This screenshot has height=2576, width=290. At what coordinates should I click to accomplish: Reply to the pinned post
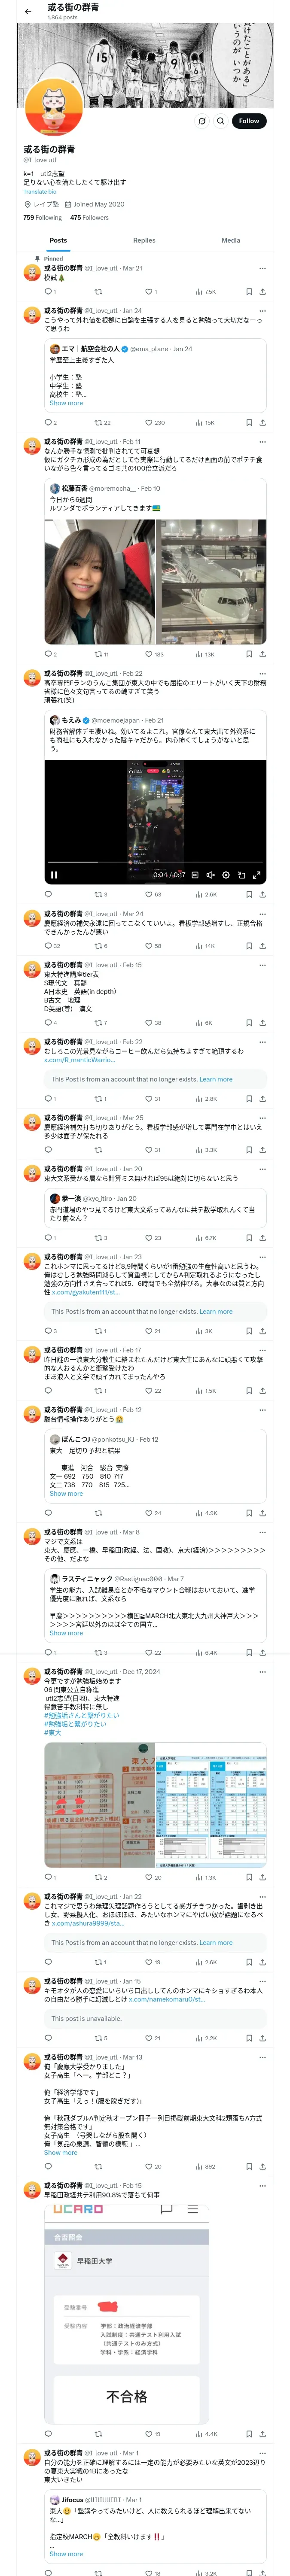point(48,292)
